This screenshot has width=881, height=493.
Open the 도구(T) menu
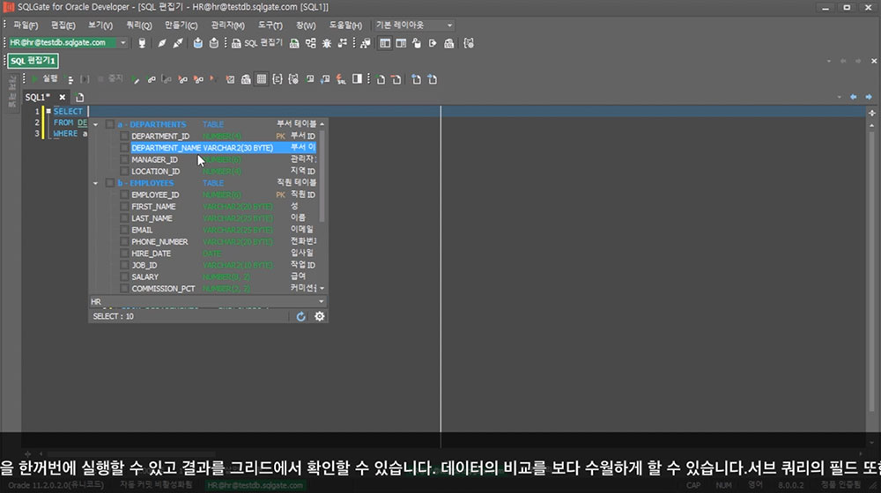tap(270, 26)
